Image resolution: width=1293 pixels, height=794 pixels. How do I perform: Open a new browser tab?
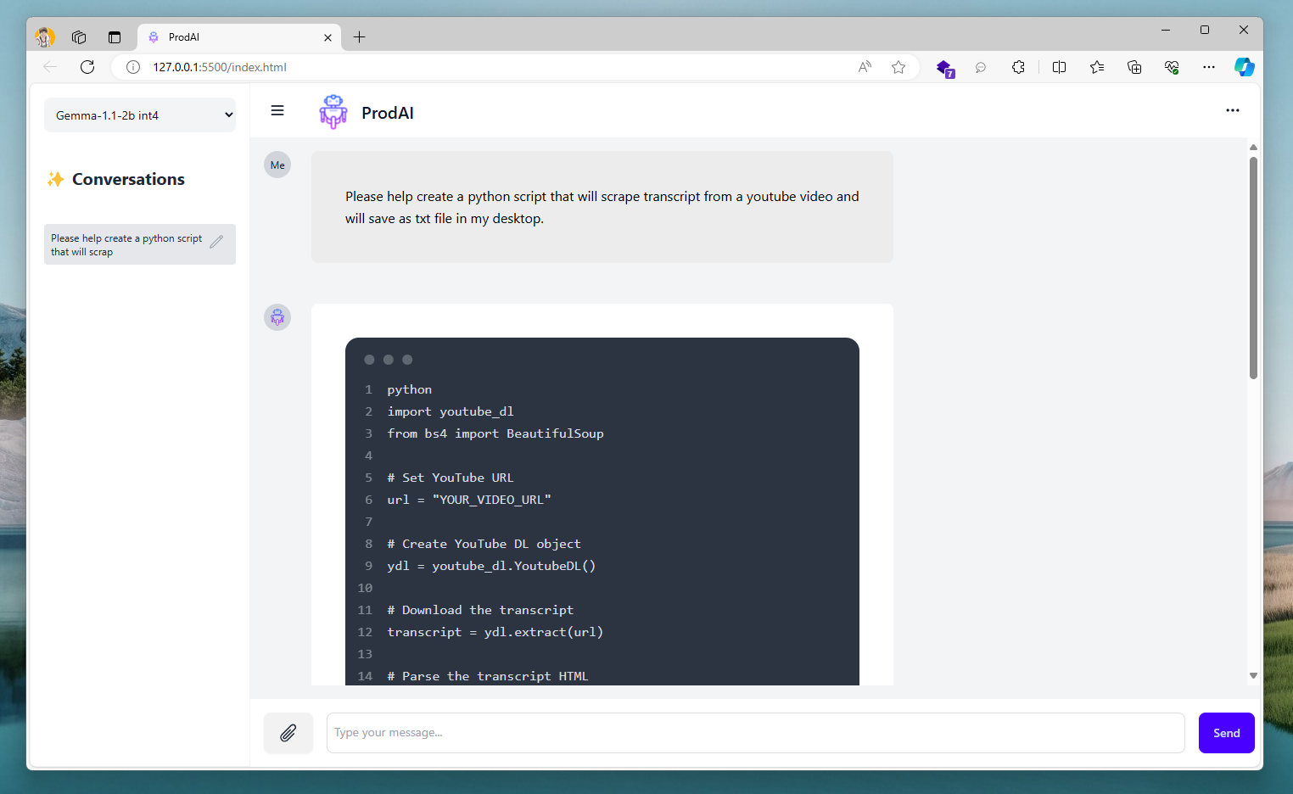point(360,37)
